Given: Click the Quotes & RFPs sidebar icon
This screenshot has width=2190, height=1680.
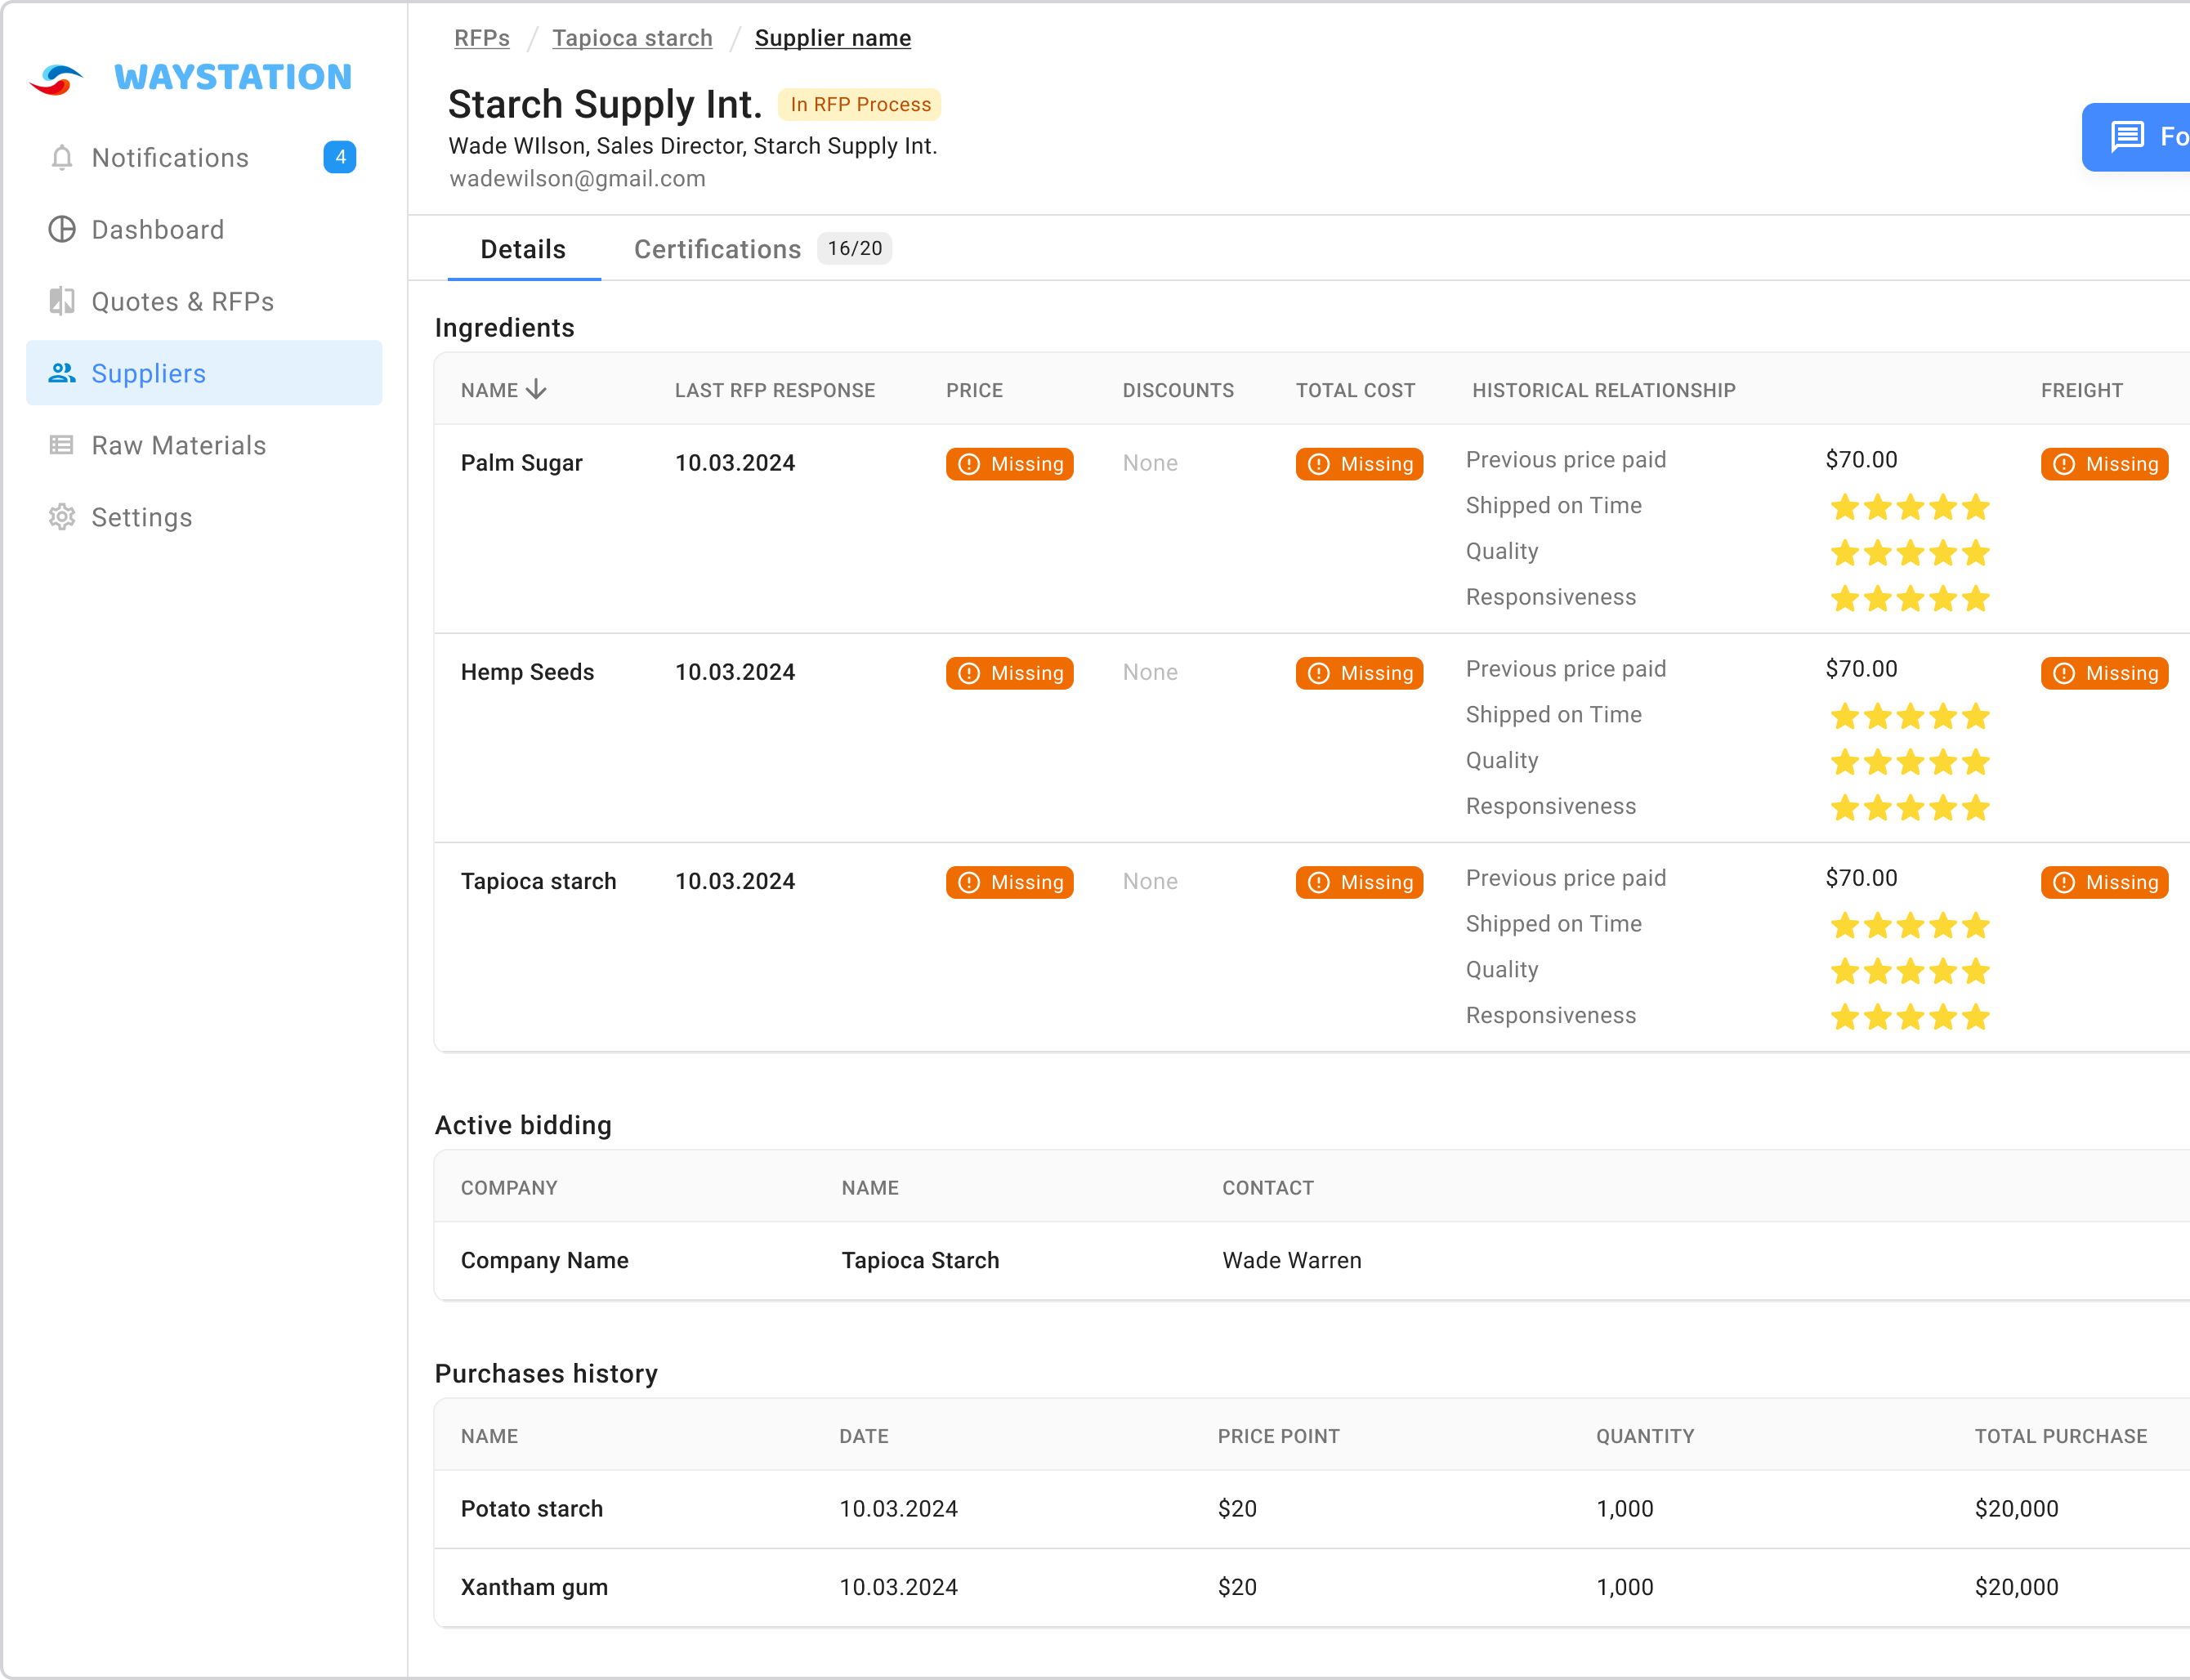Looking at the screenshot, I should [x=62, y=301].
